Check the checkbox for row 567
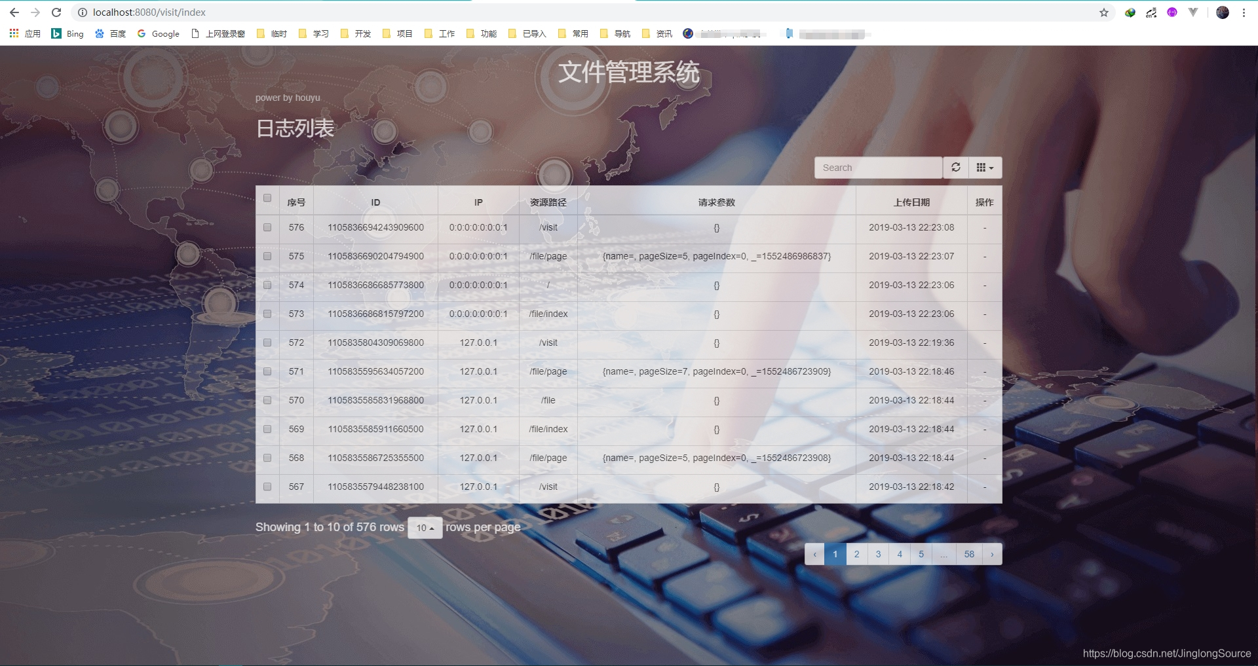 [x=267, y=487]
